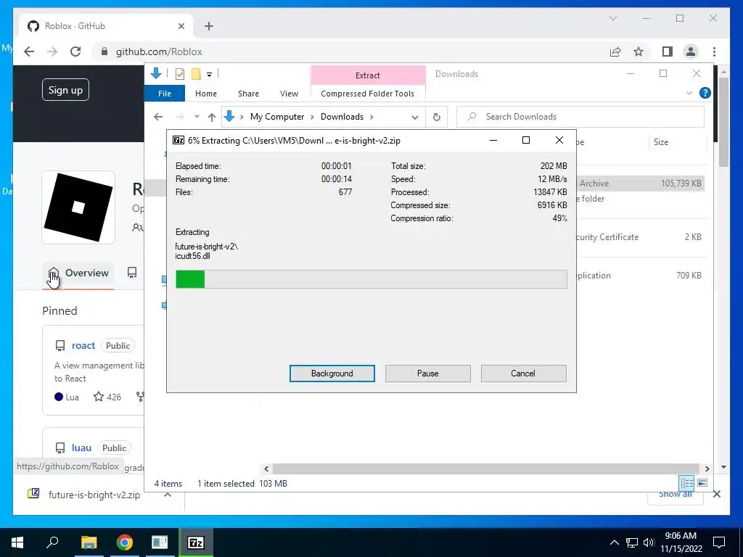Open Home ribbon tab

click(205, 94)
